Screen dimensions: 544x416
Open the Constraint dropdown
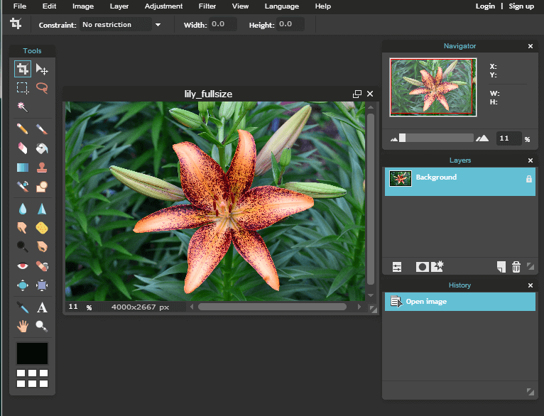point(121,25)
